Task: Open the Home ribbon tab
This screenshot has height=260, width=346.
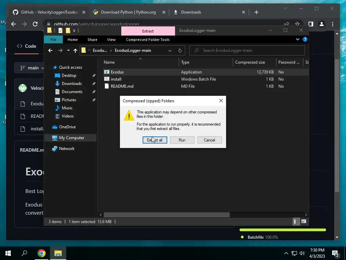Action: 73,40
